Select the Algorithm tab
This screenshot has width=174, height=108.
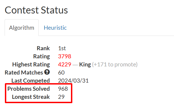(x=21, y=28)
